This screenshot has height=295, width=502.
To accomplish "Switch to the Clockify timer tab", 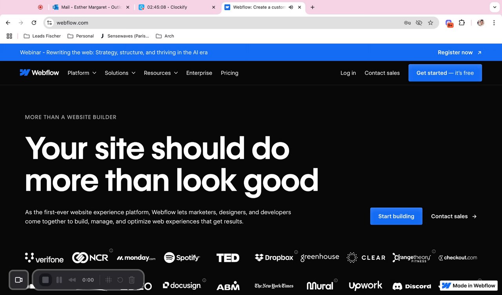I will click(x=177, y=7).
